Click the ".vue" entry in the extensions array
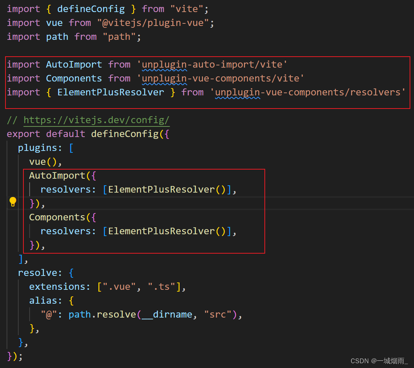This screenshot has height=368, width=414. pos(119,287)
